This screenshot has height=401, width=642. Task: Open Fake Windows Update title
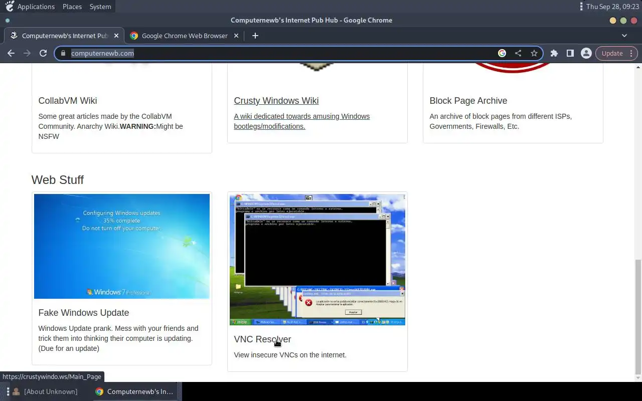(x=84, y=313)
